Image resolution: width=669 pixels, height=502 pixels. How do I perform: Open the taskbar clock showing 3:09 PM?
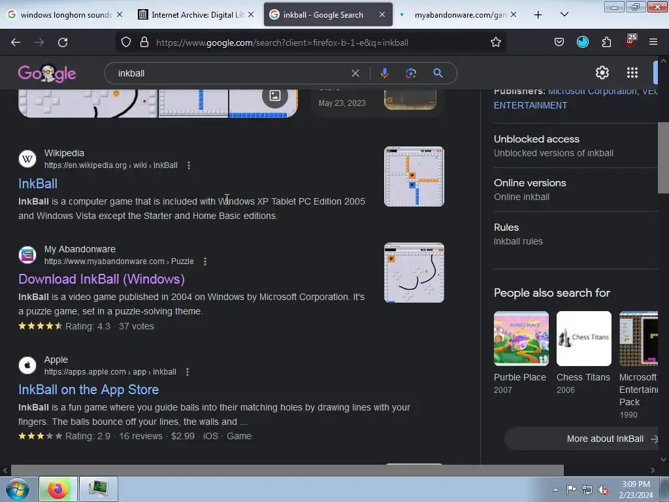tap(636, 490)
